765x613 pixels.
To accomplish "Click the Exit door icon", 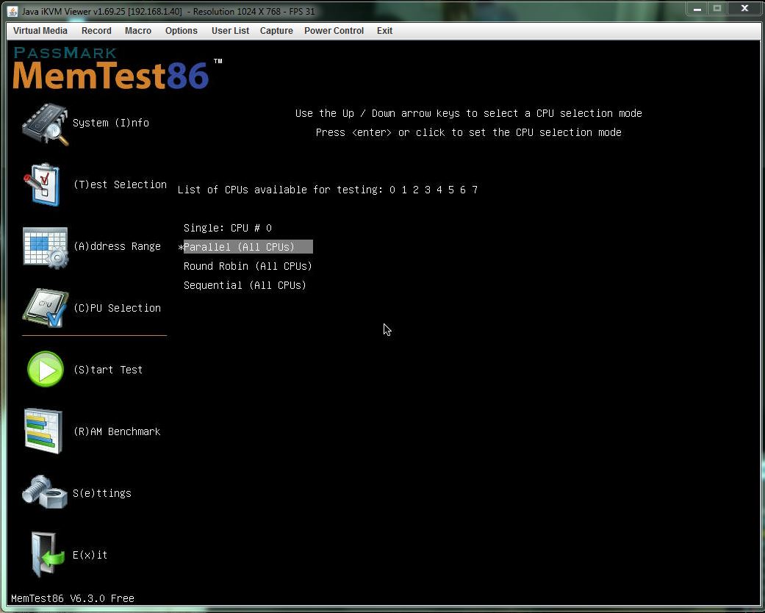I will click(x=47, y=555).
